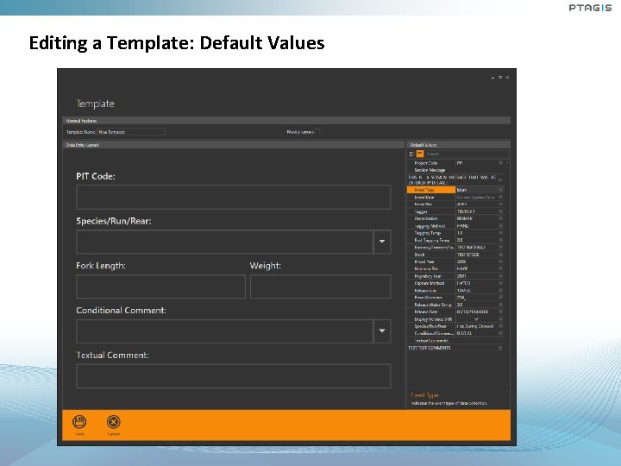
Task: Toggle the checkbox on the Tagger row
Action: click(x=500, y=211)
